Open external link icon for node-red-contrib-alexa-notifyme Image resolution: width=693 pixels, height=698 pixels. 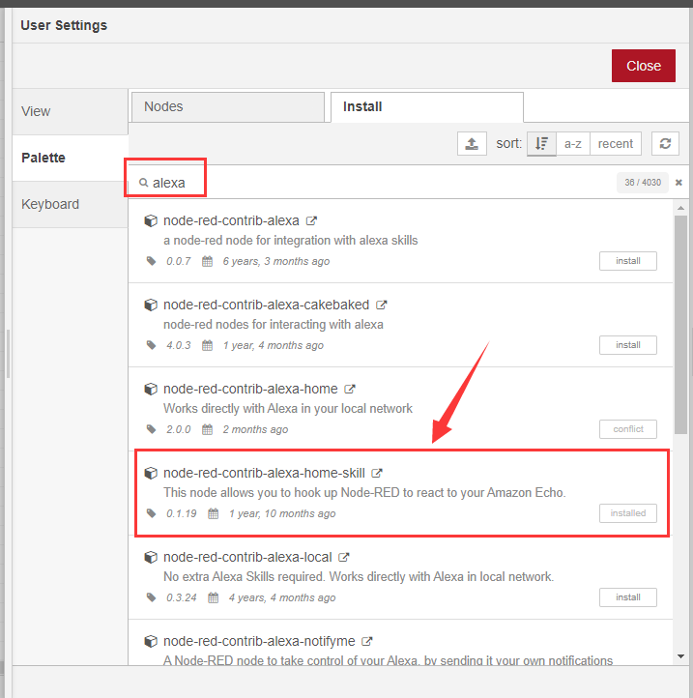pyautogui.click(x=367, y=641)
